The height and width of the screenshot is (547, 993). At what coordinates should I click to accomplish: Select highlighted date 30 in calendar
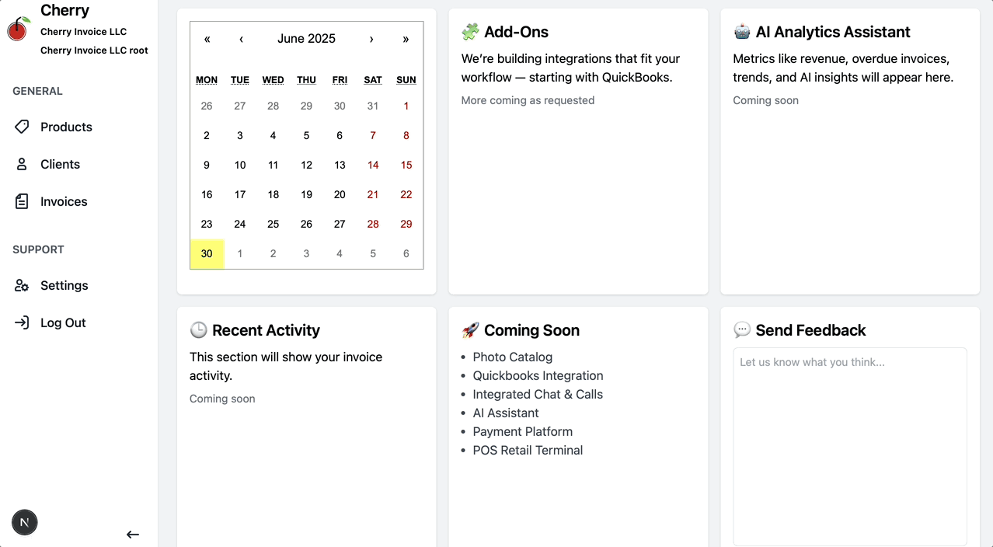click(x=207, y=253)
